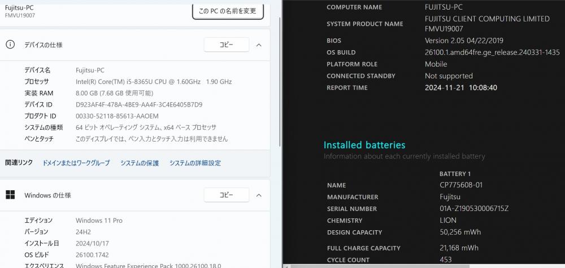Click the CYCLE COUNT row label
The image size is (565, 268).
[x=349, y=260]
